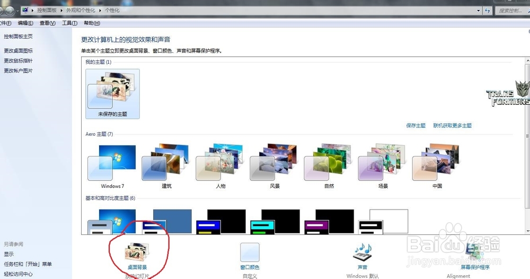Click the control panel icon in address bar

(25, 10)
